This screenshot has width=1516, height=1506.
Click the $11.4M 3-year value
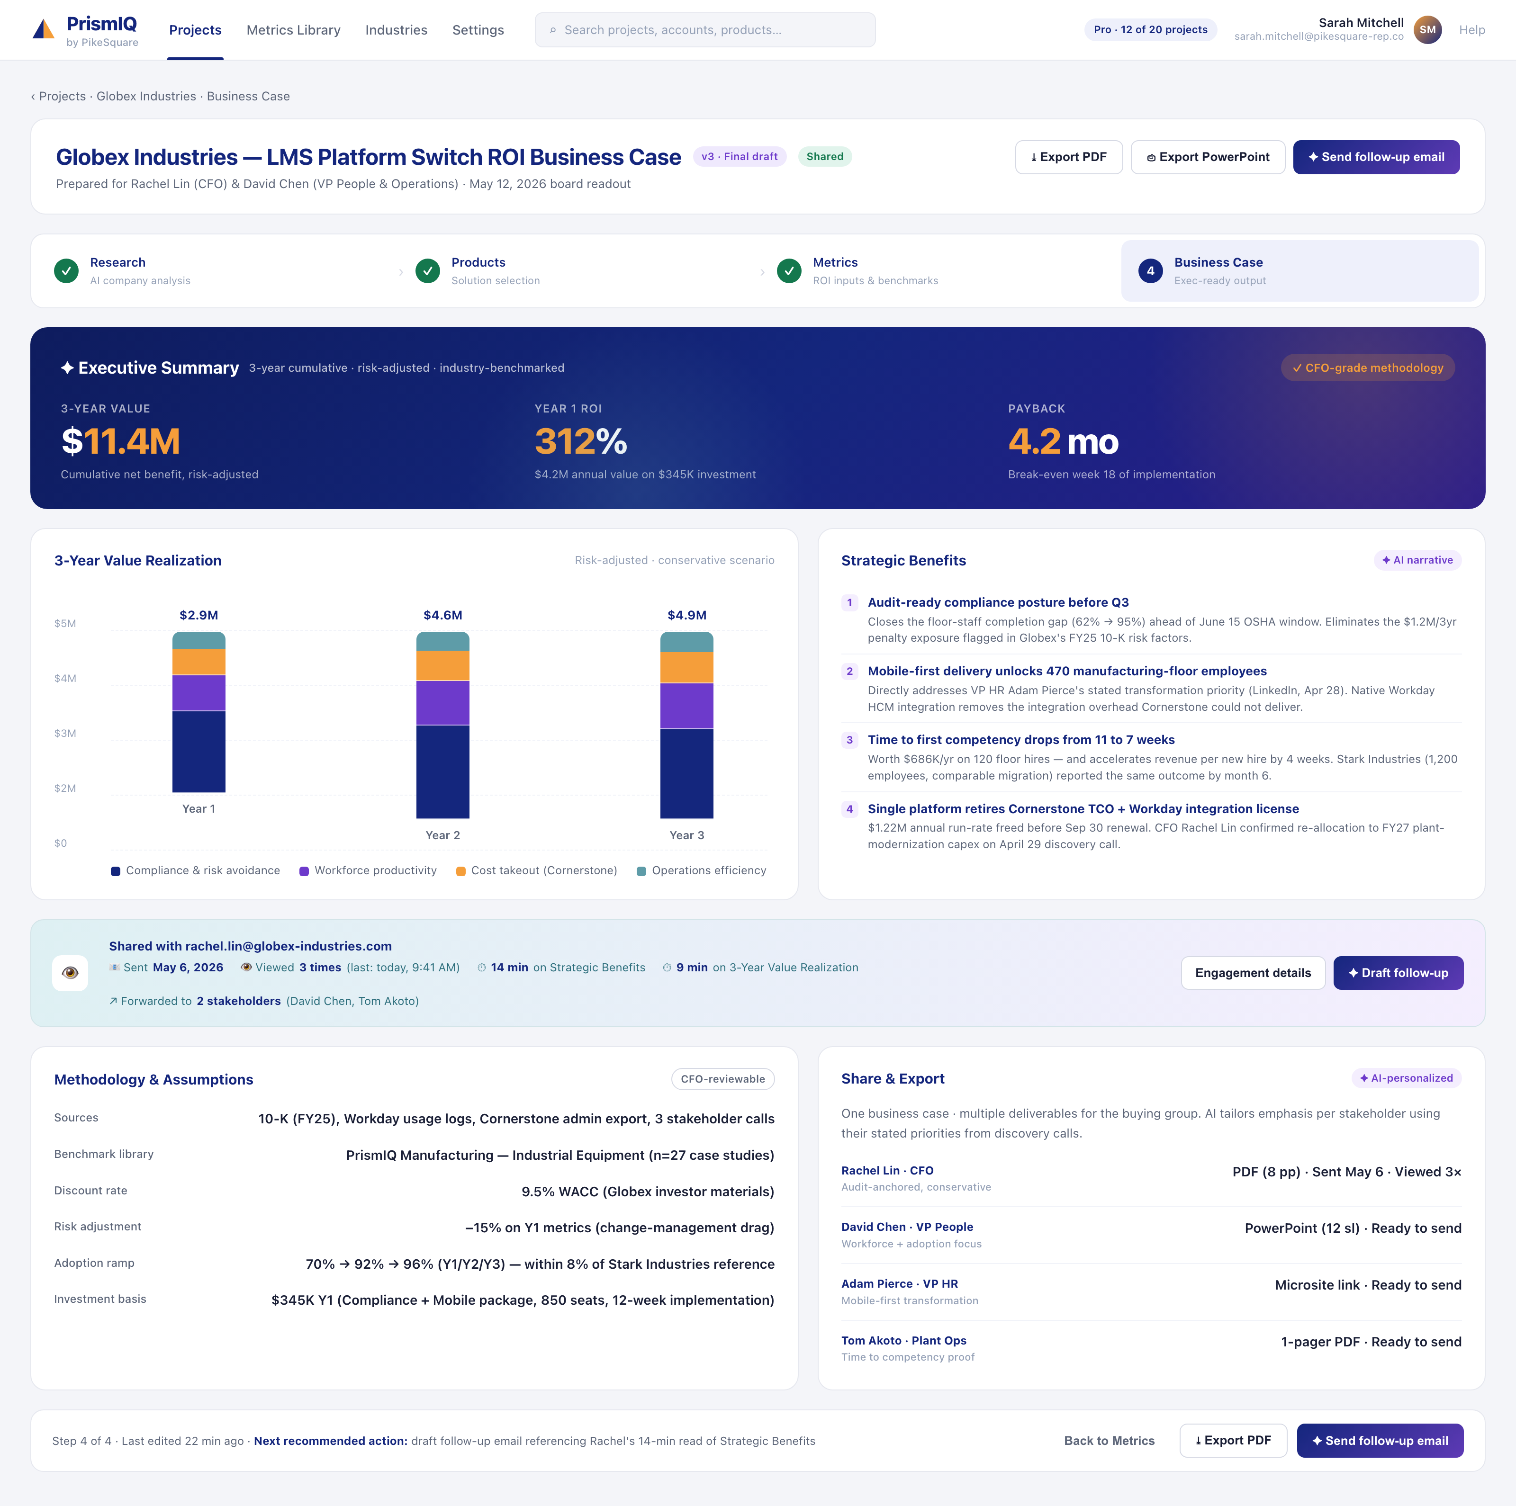(121, 441)
